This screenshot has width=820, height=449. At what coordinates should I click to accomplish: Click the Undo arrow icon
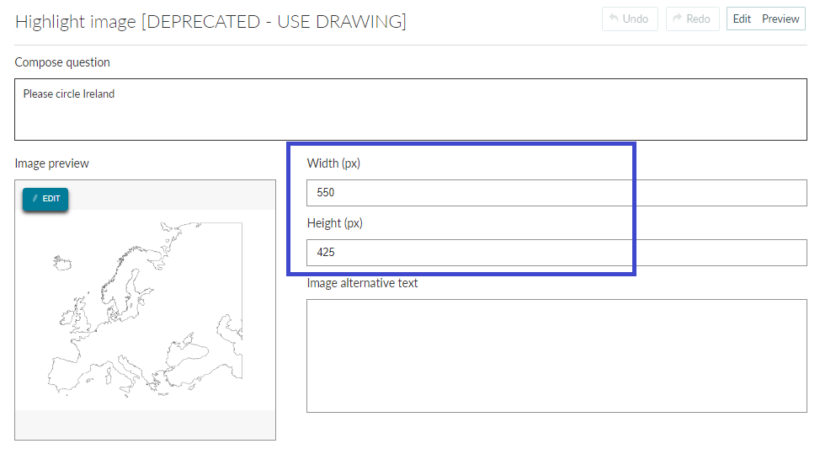614,19
